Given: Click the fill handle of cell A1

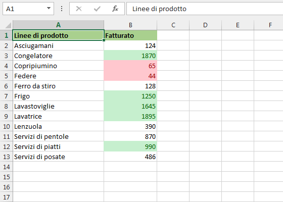Looking at the screenshot, I should (x=104, y=40).
